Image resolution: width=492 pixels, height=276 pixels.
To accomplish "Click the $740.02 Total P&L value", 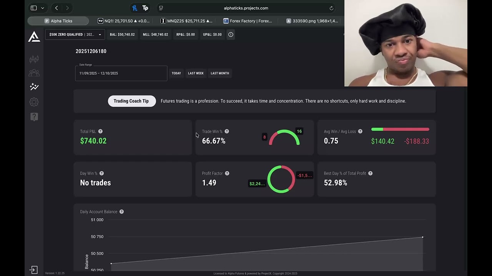I will pyautogui.click(x=93, y=141).
